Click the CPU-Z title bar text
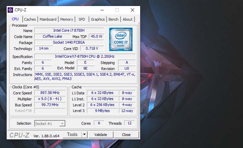Viewport: 243px width, 148px height. 20,10
